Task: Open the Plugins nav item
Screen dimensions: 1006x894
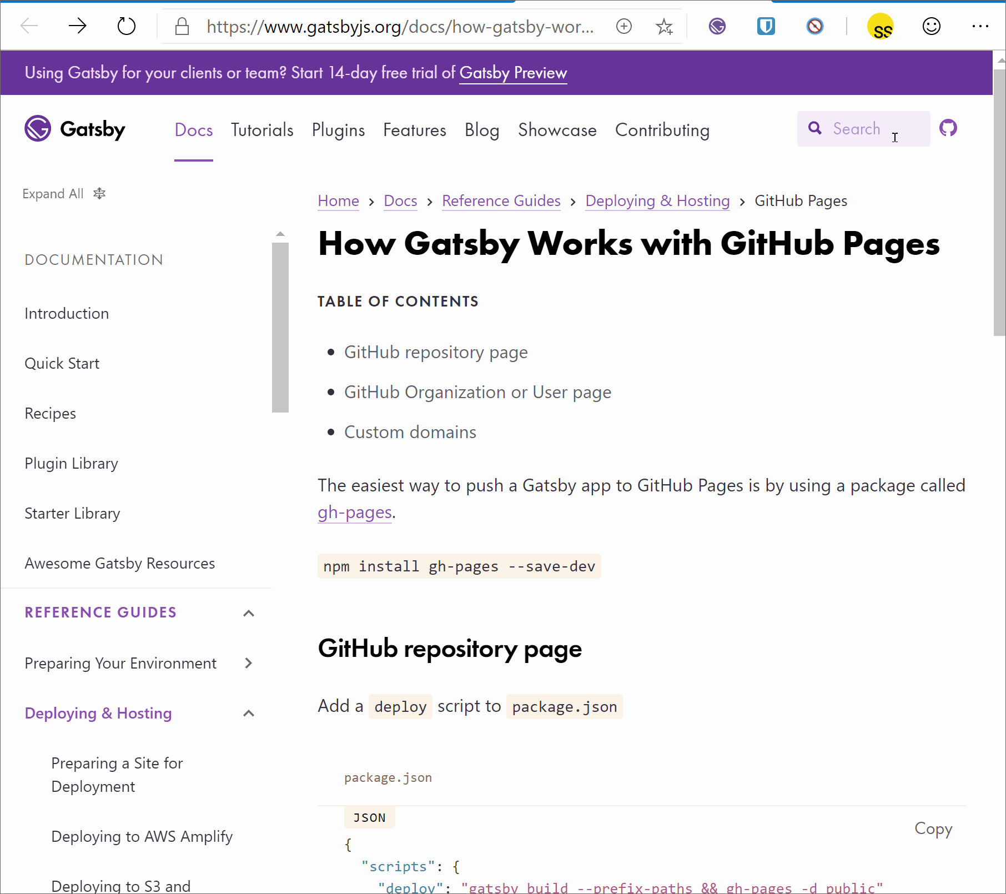Action: [339, 130]
